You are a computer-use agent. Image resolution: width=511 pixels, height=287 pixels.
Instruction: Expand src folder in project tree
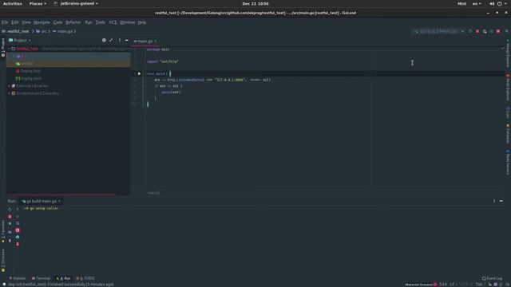14,56
